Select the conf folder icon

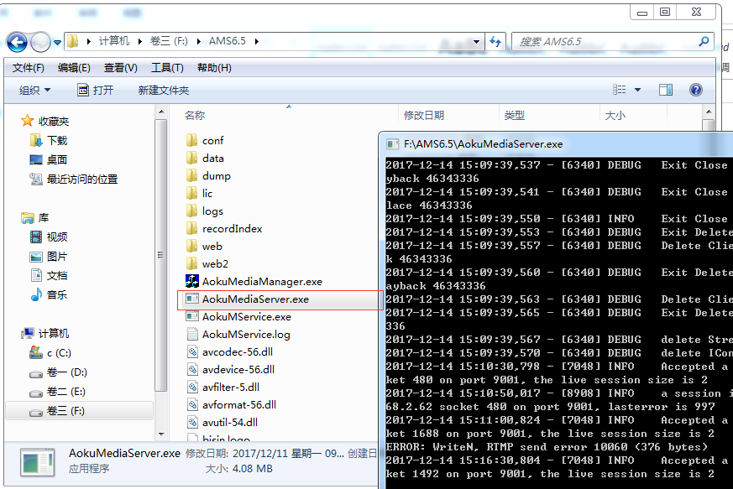191,140
